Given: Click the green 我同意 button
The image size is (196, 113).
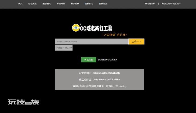Looking at the screenshot, I should click(x=89, y=60).
